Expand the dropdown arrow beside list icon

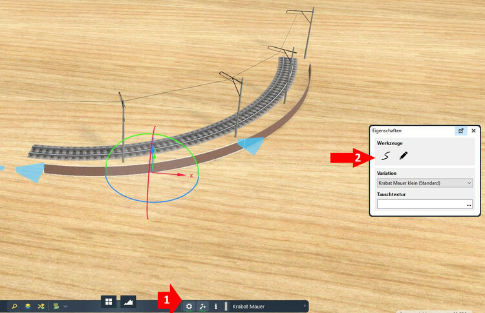[x=65, y=306]
